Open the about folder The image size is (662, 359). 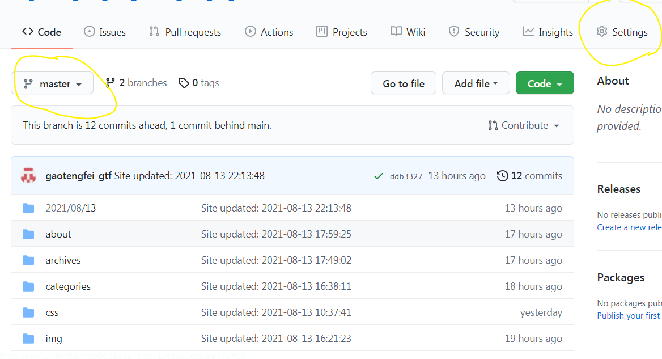click(58, 234)
